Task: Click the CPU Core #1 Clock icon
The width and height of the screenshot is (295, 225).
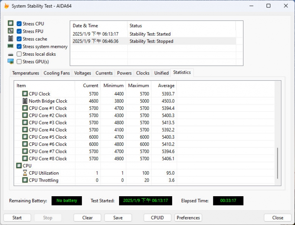Action: coord(25,108)
